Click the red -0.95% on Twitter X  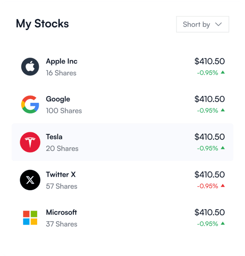(x=207, y=186)
